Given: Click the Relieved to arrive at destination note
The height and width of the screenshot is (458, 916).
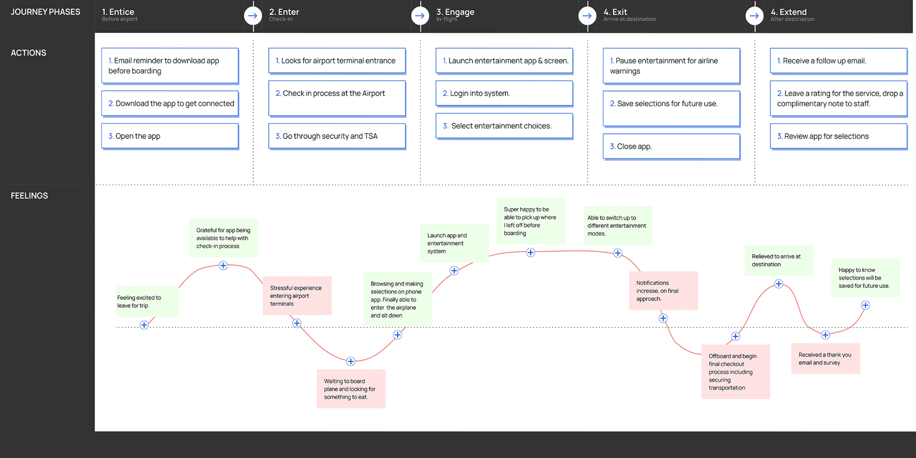Looking at the screenshot, I should [x=779, y=260].
